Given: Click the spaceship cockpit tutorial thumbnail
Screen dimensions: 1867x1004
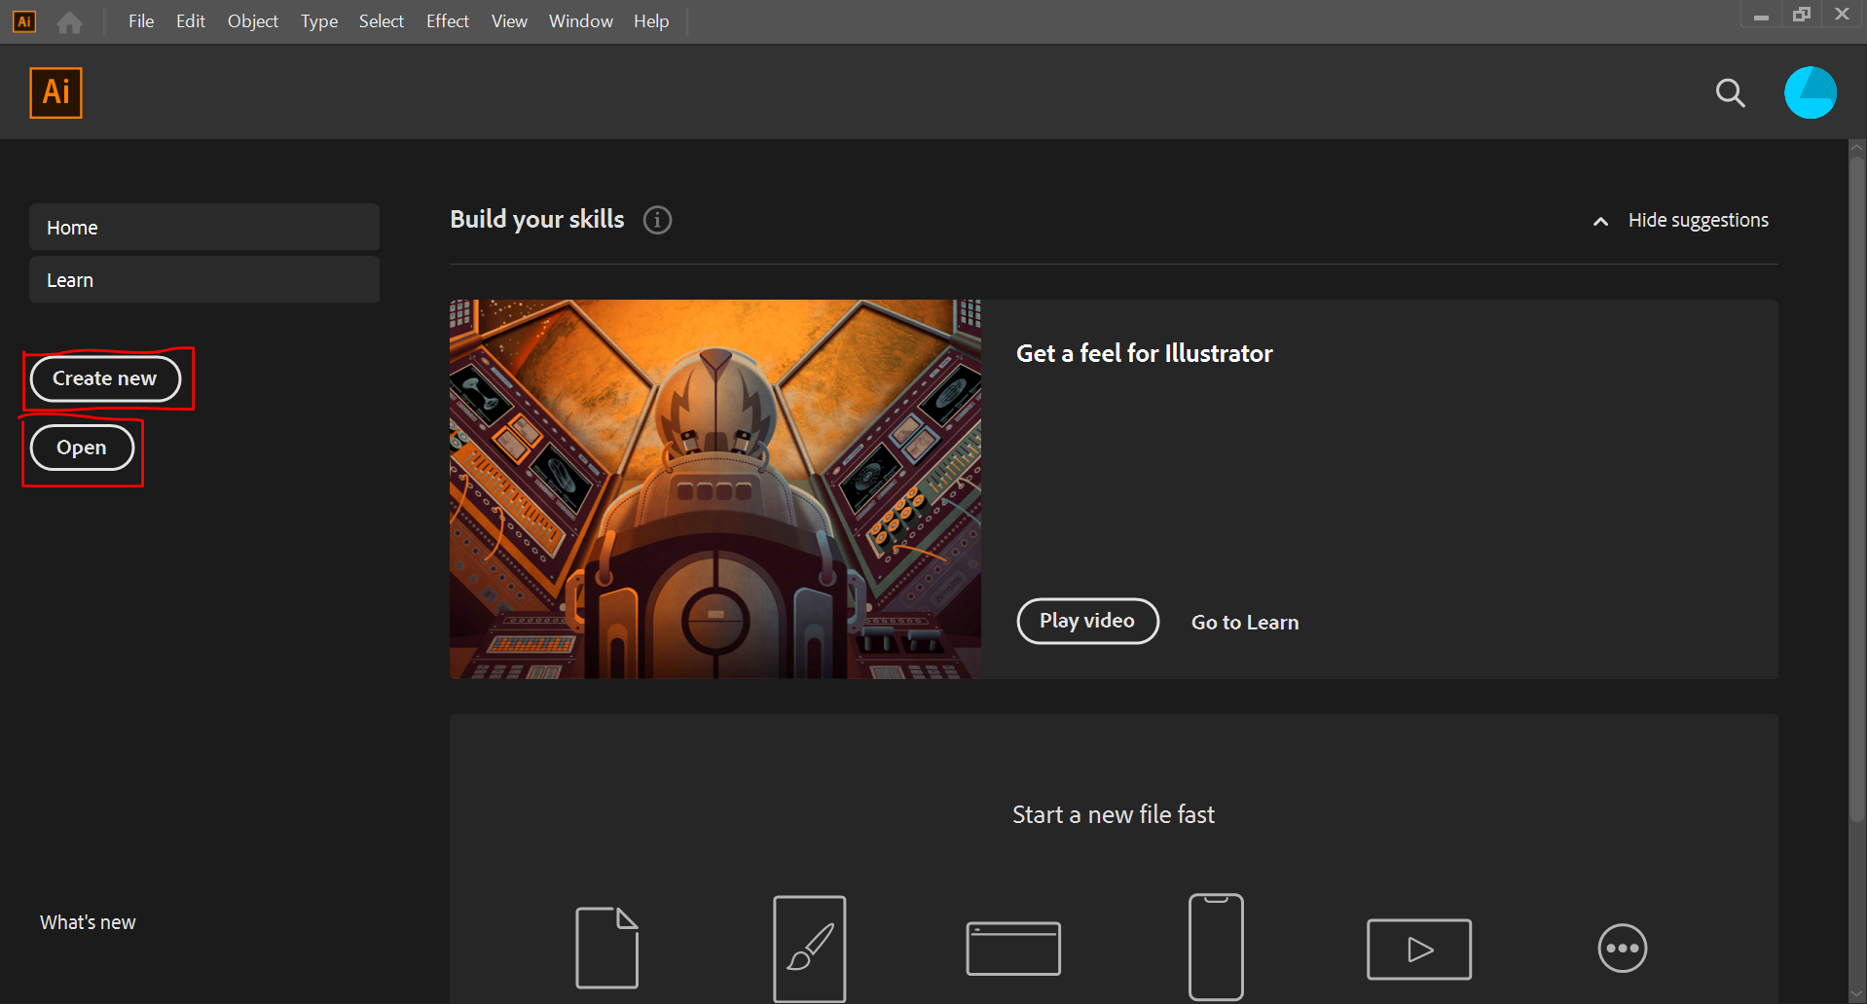Looking at the screenshot, I should pyautogui.click(x=714, y=488).
